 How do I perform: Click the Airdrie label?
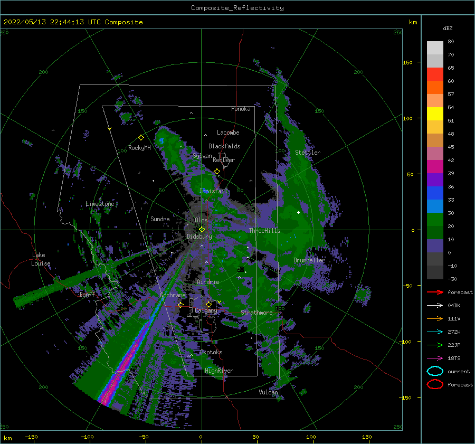[208, 282]
